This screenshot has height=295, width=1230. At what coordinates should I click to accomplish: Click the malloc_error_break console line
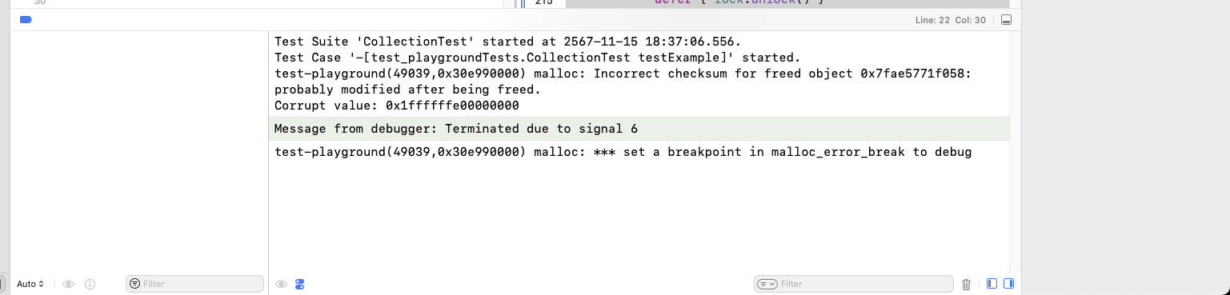coord(623,152)
